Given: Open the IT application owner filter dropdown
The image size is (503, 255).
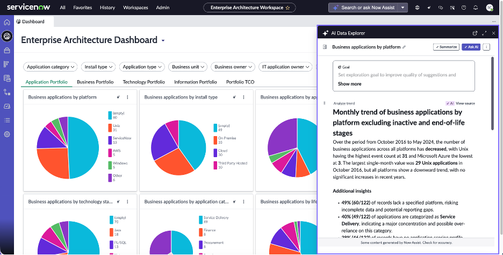Looking at the screenshot, I should pos(285,67).
